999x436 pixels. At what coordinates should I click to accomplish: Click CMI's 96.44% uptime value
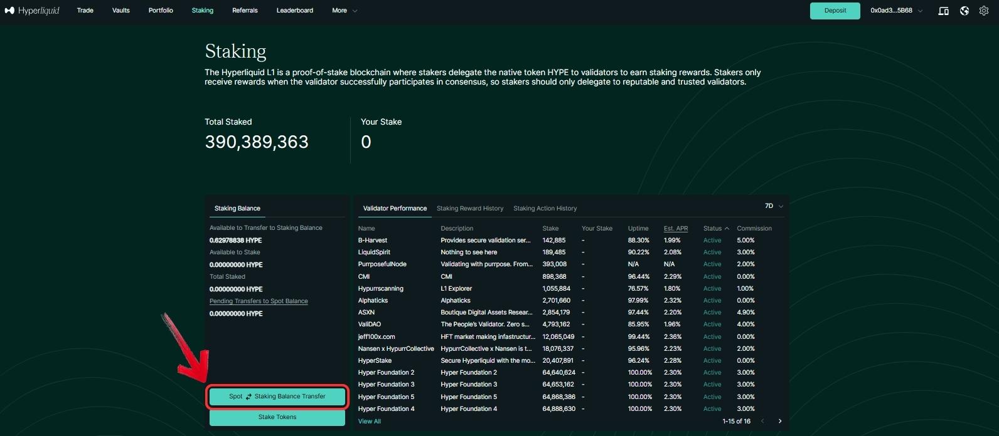[639, 277]
